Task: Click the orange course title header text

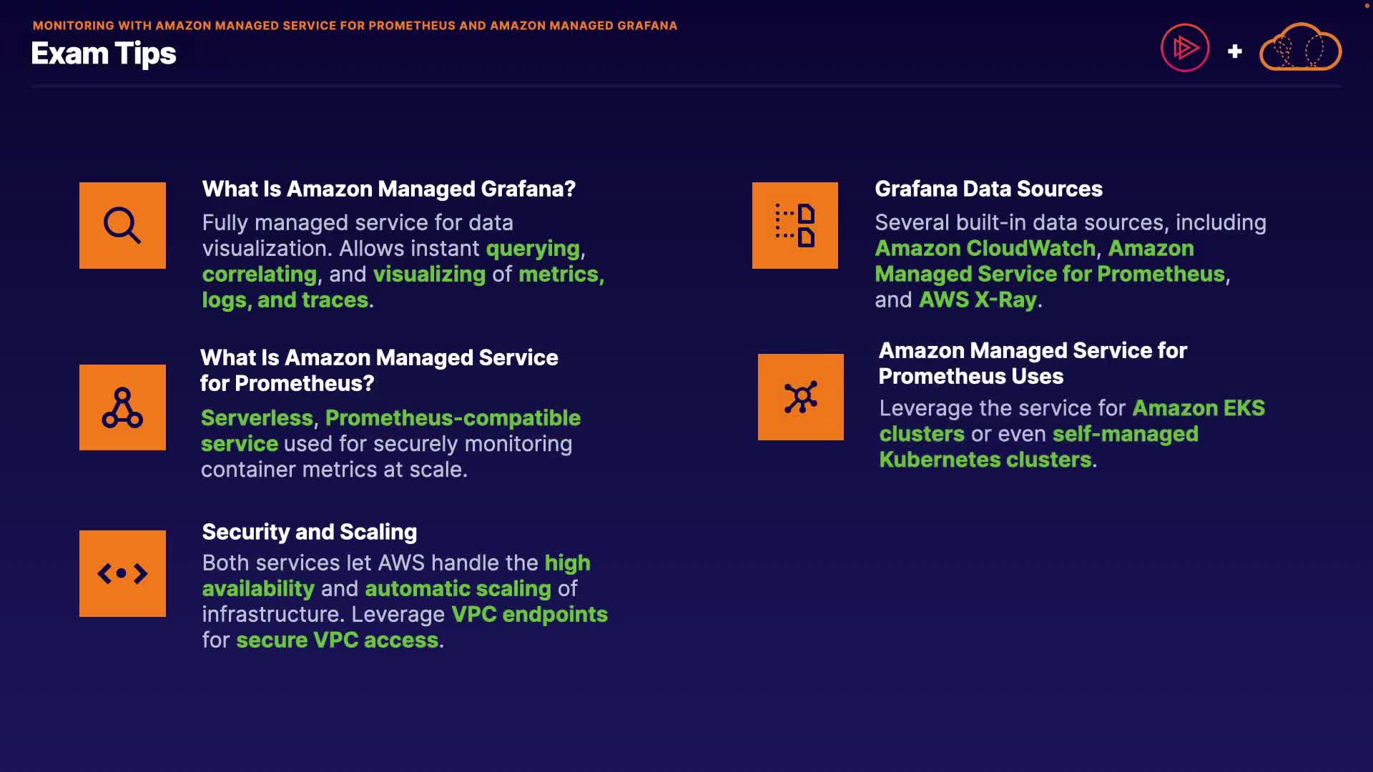Action: 355,26
